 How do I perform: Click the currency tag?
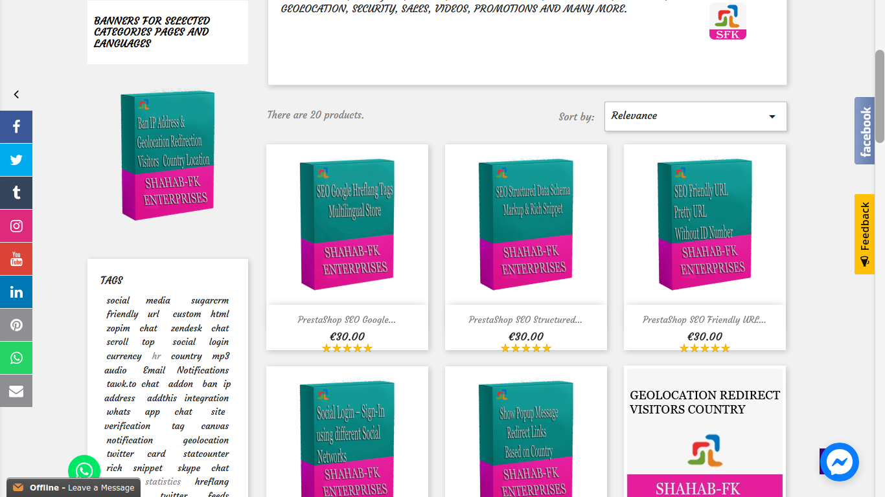click(x=124, y=356)
